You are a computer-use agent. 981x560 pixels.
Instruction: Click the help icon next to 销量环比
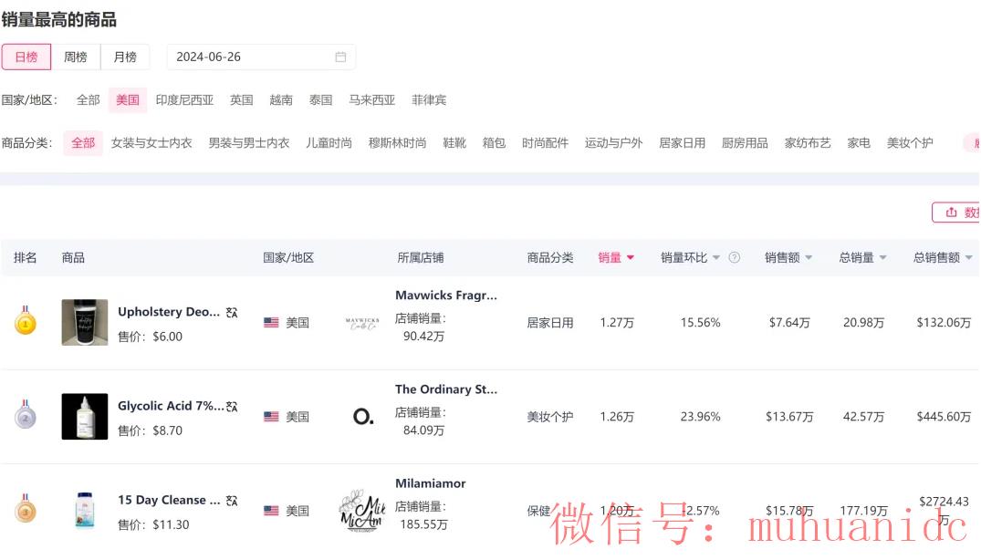[x=735, y=257]
